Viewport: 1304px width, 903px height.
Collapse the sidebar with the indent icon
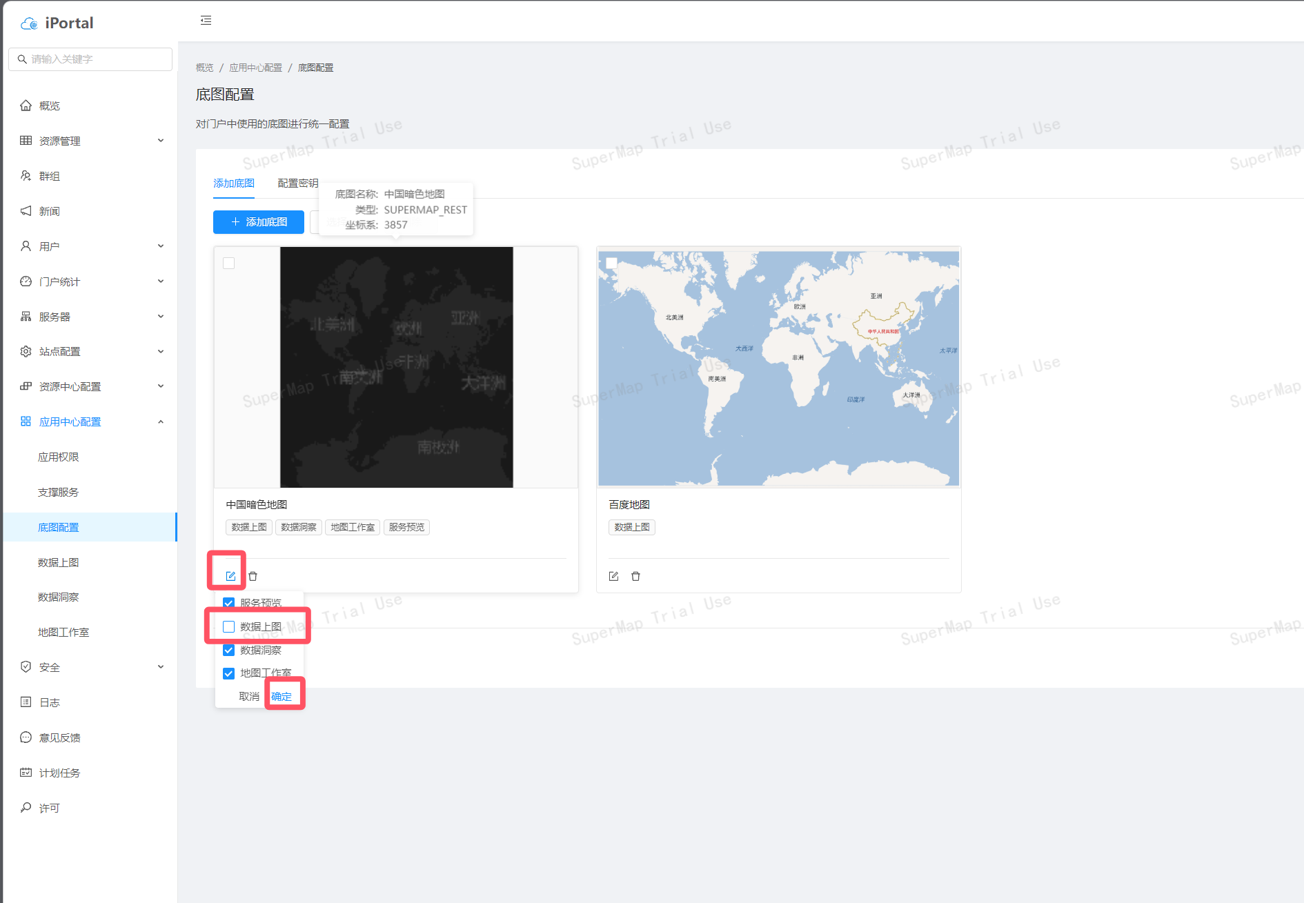[205, 20]
